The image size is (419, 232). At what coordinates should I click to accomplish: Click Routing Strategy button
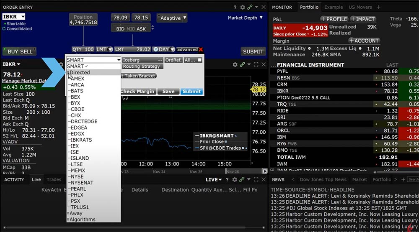[x=143, y=66]
